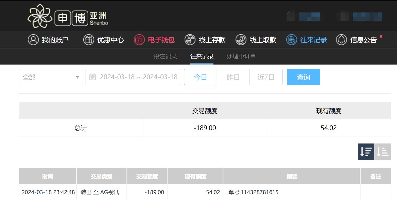Open 线上取款 withdrawal icon
The height and width of the screenshot is (200, 397).
tap(241, 40)
